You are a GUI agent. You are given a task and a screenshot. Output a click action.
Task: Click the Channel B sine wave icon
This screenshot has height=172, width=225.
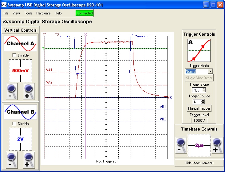20,112
